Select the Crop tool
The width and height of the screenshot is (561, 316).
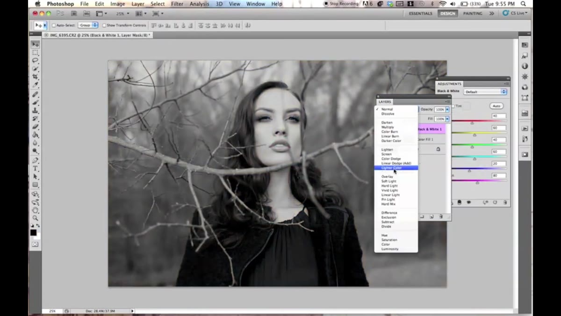(36, 77)
